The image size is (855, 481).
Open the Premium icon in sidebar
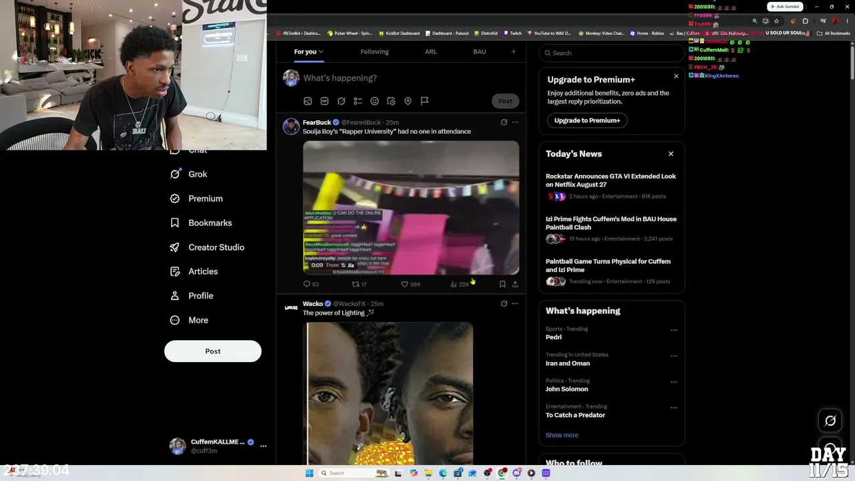click(175, 198)
